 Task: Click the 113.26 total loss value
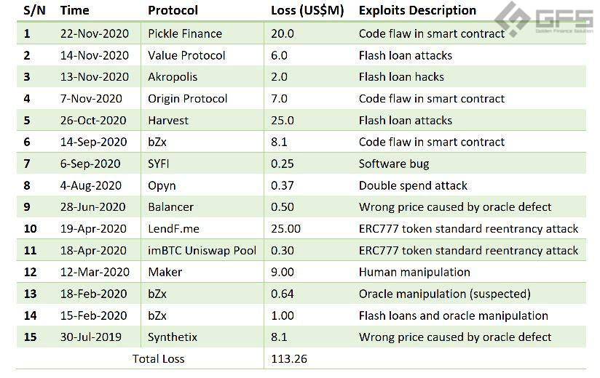pyautogui.click(x=289, y=359)
